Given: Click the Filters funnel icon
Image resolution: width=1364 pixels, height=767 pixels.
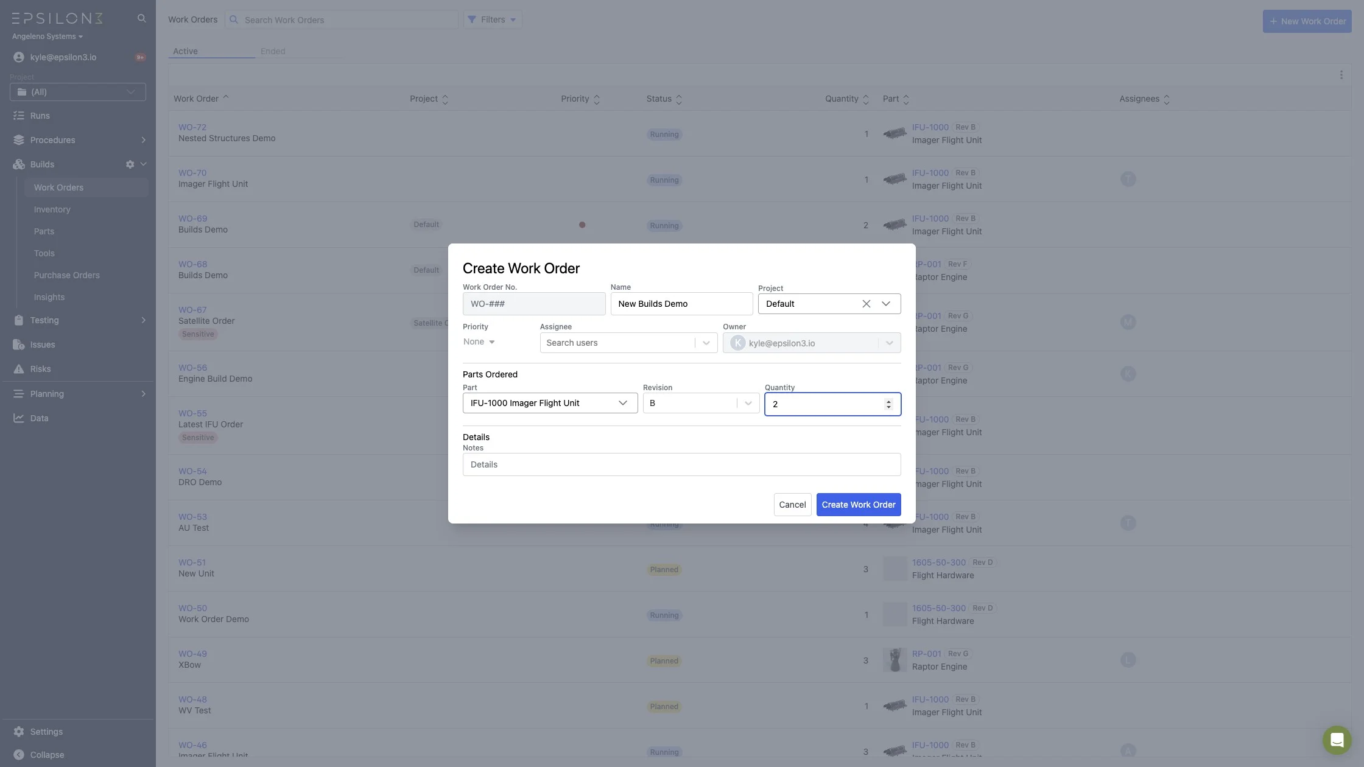Looking at the screenshot, I should [x=471, y=19].
